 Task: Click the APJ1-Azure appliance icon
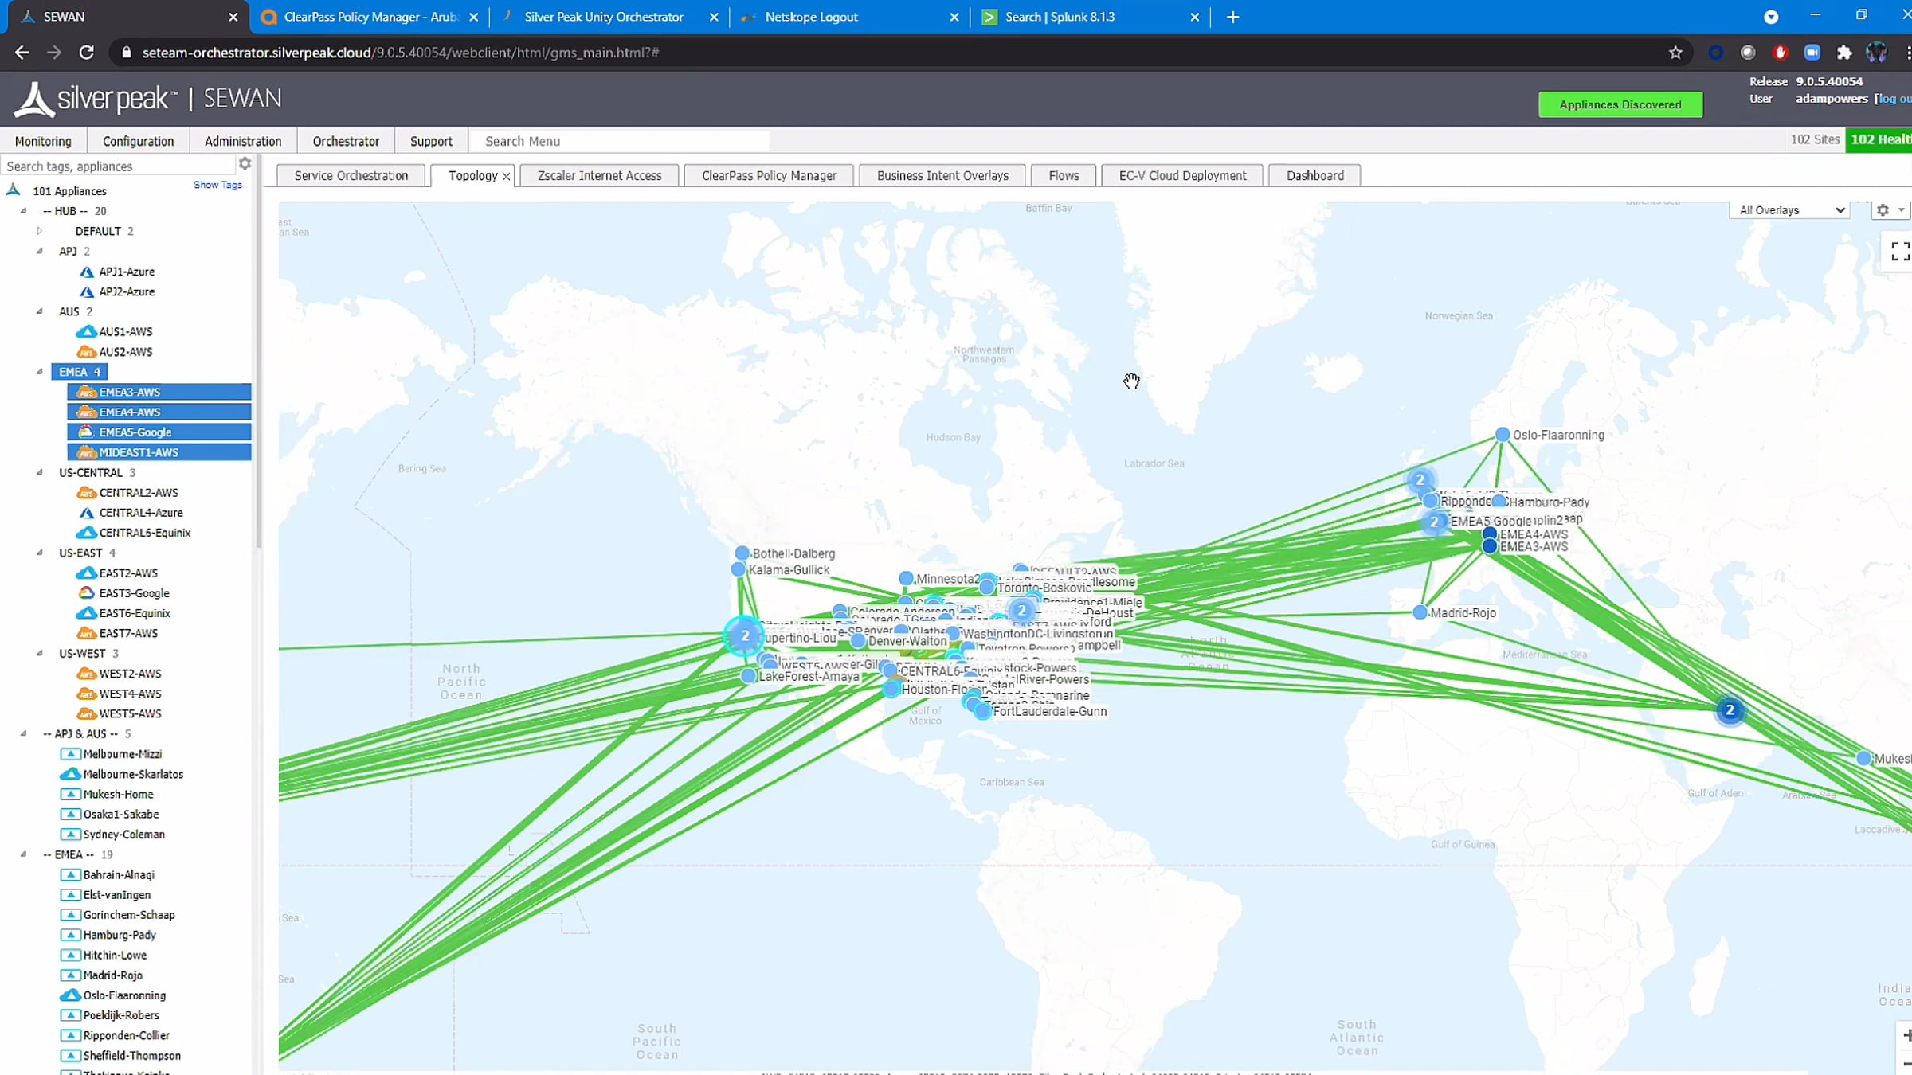click(87, 272)
